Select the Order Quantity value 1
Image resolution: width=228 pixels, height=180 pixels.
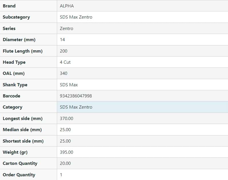pyautogui.click(x=61, y=175)
